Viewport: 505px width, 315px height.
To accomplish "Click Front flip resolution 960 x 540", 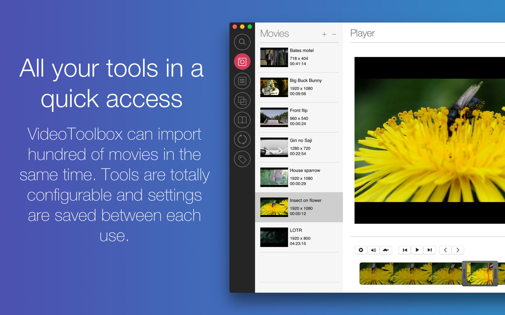I will click(299, 118).
